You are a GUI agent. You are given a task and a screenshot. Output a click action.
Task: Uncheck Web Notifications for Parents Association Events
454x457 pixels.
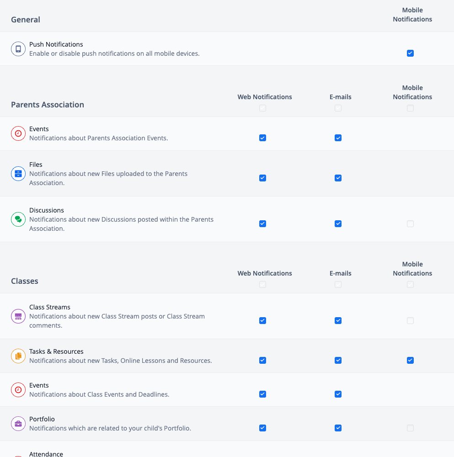pos(262,138)
